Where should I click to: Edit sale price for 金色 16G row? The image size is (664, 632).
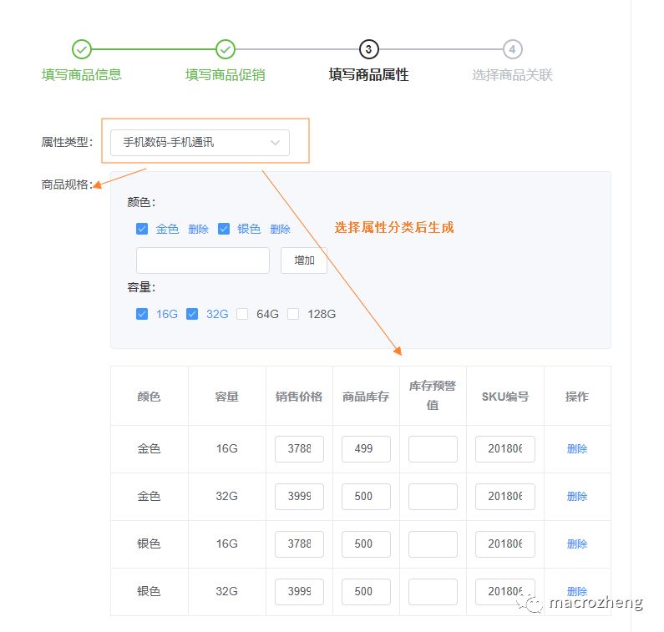[x=299, y=448]
